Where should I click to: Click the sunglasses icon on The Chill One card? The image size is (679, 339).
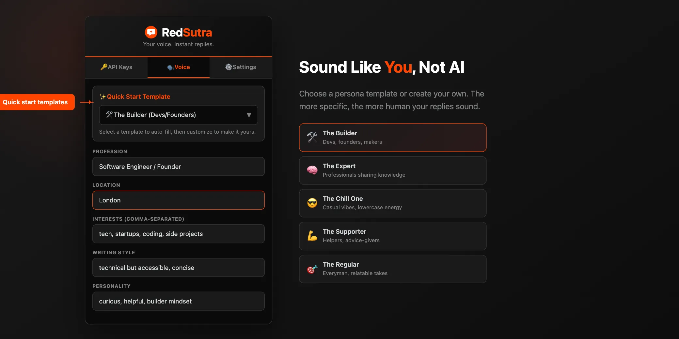coord(312,203)
